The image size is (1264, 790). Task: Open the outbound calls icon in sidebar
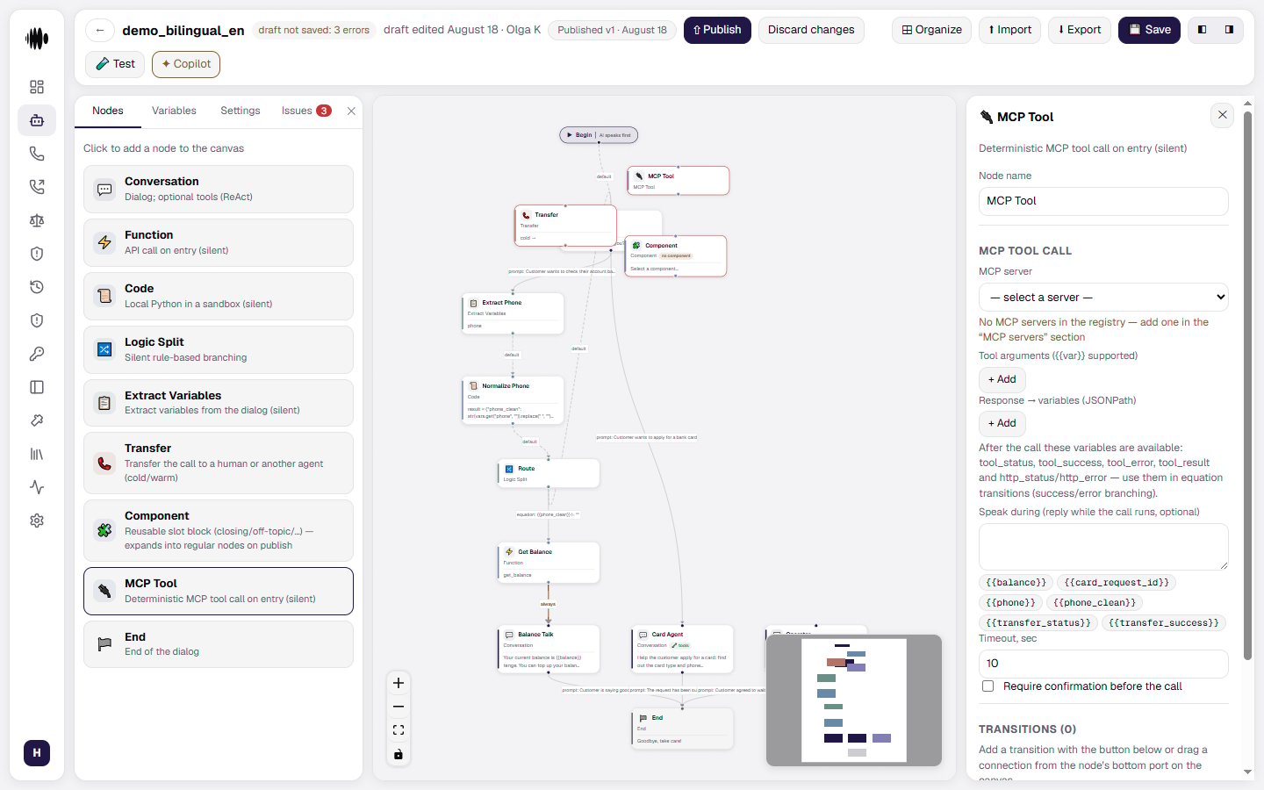[x=37, y=187]
